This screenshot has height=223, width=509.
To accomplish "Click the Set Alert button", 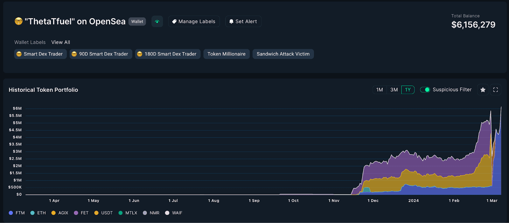I will tap(243, 22).
